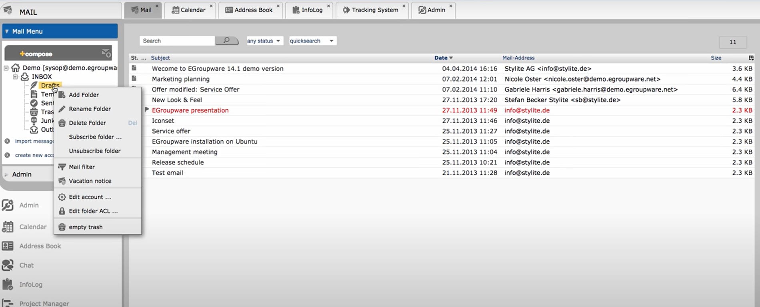Open the quicksearch dropdown

tap(312, 41)
